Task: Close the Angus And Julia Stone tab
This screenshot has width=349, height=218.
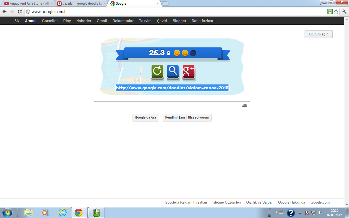Action: coord(52,4)
